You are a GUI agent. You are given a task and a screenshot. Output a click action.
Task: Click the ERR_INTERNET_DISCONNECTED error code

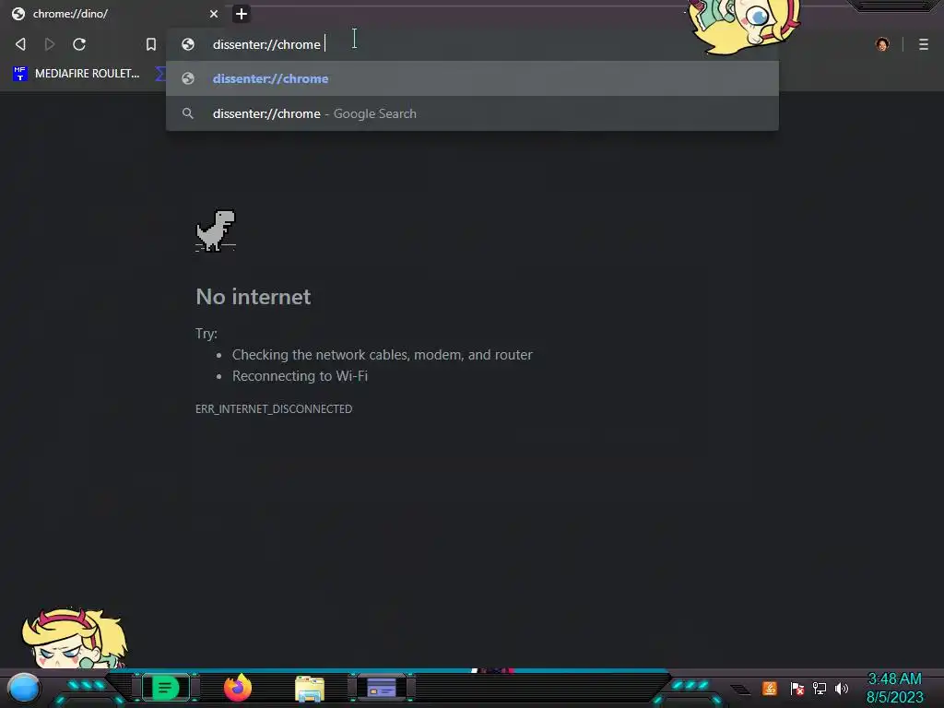[274, 408]
